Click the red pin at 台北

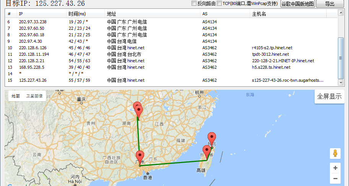(x=212, y=139)
